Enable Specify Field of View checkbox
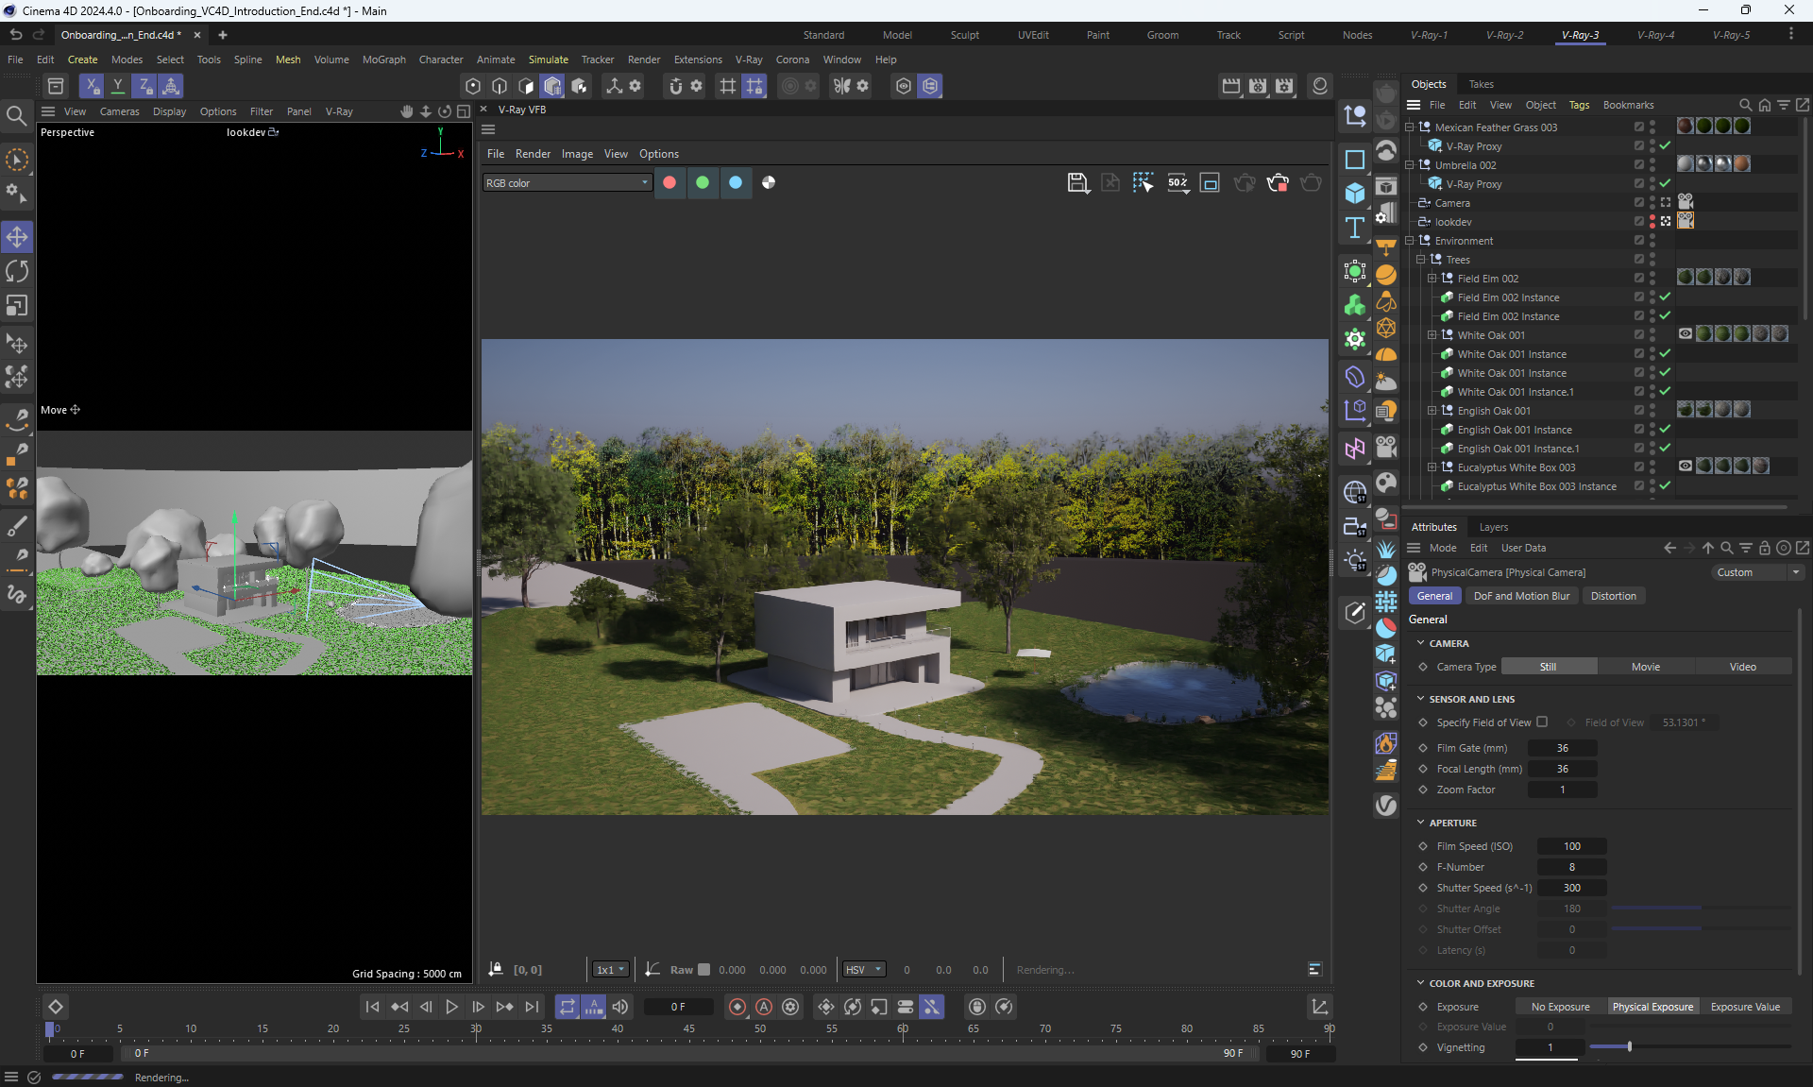 pos(1542,722)
